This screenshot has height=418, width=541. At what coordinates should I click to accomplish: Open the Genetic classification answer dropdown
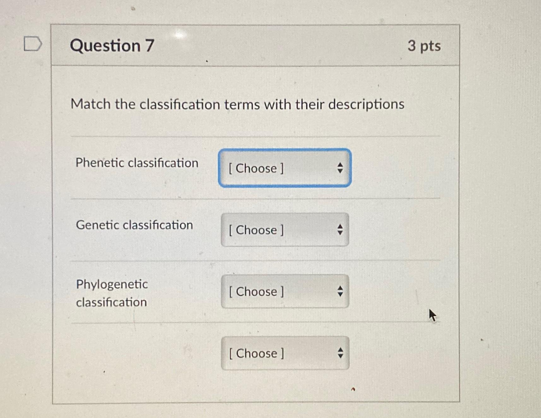[284, 230]
